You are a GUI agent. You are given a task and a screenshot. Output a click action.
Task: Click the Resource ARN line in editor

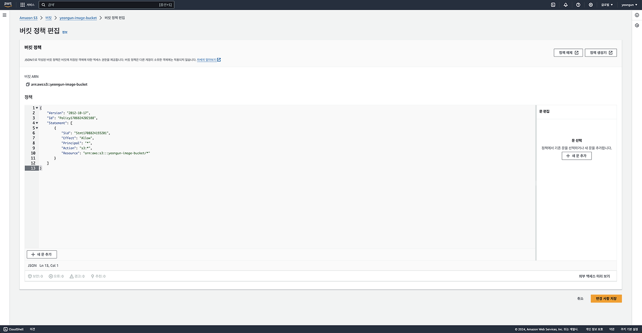pyautogui.click(x=106, y=153)
